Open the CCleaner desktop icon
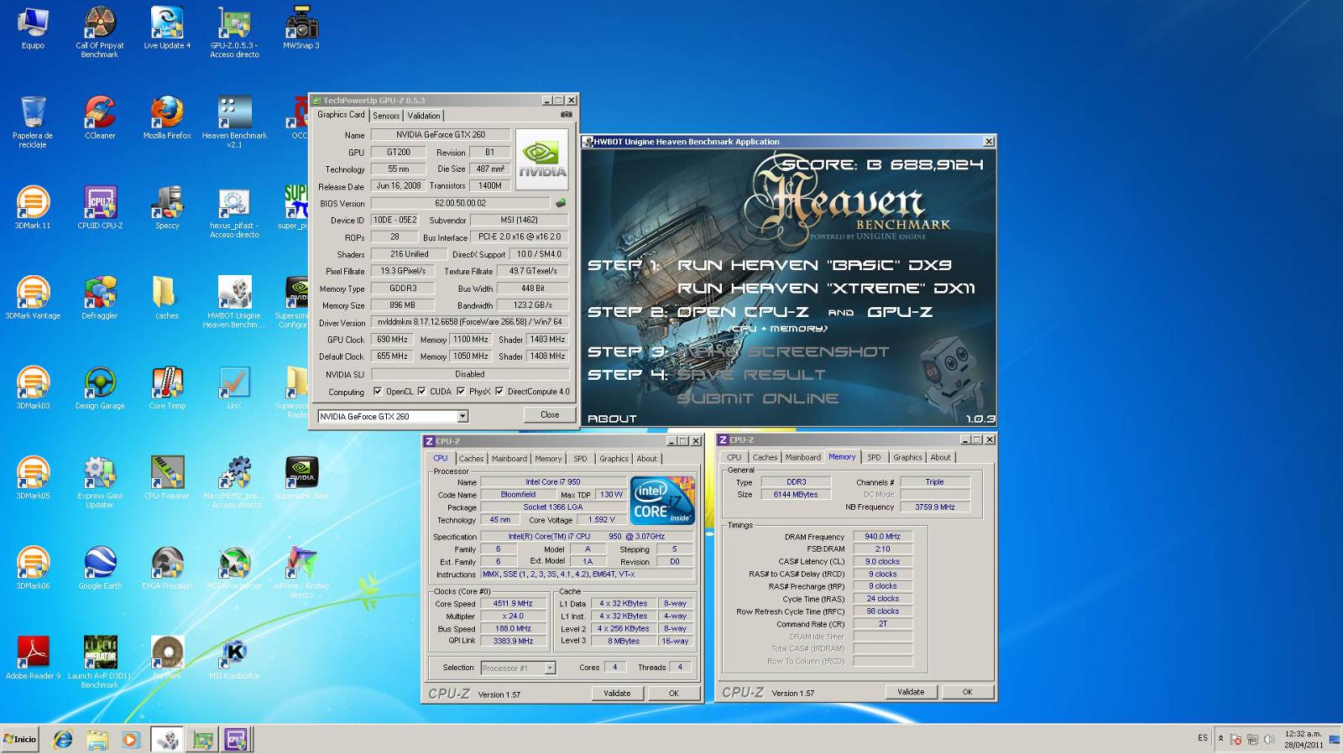1343x754 pixels. 100,117
